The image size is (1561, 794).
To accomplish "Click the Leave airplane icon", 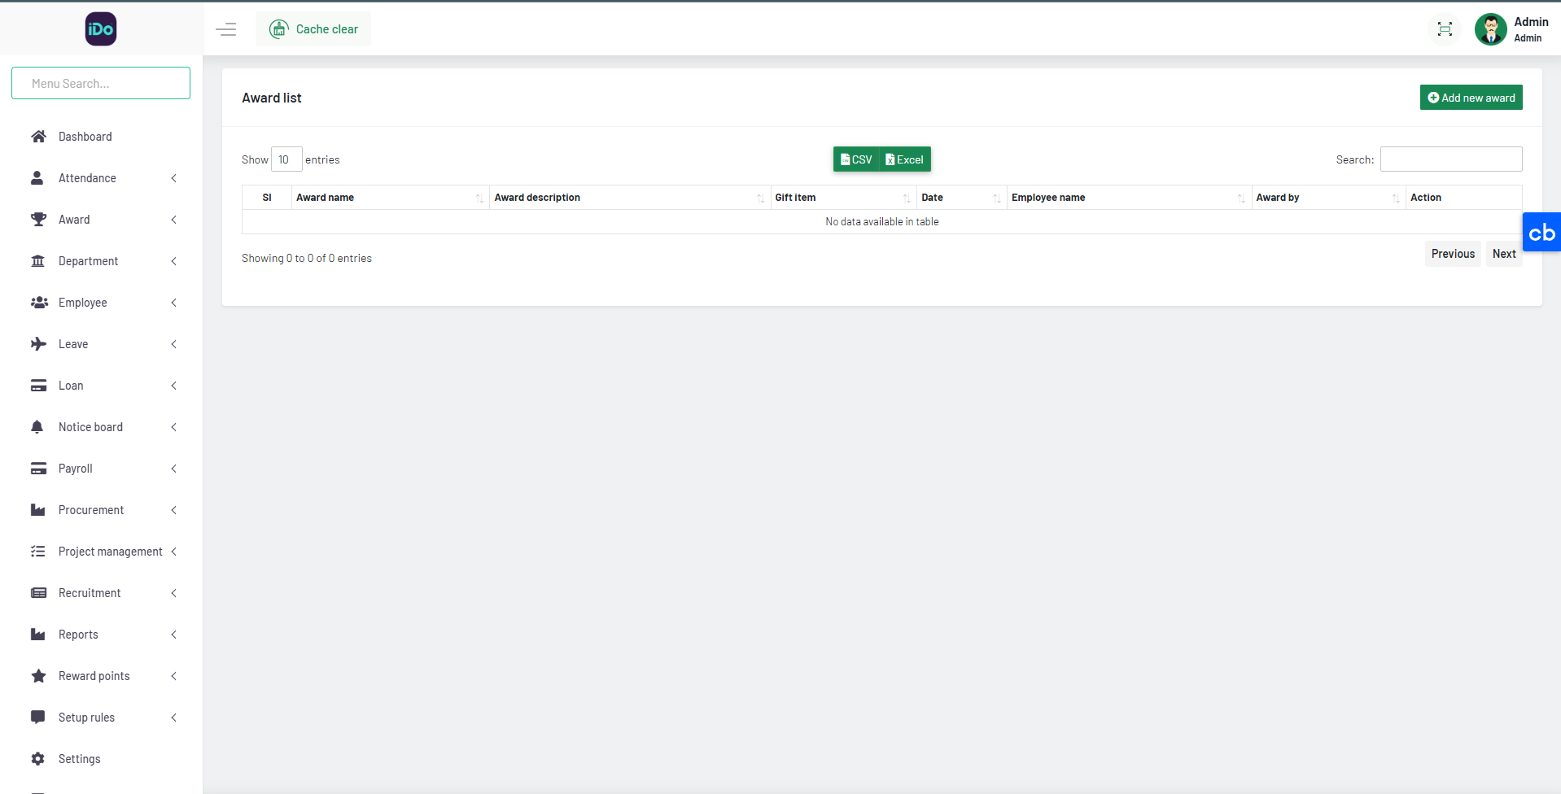I will tap(38, 344).
